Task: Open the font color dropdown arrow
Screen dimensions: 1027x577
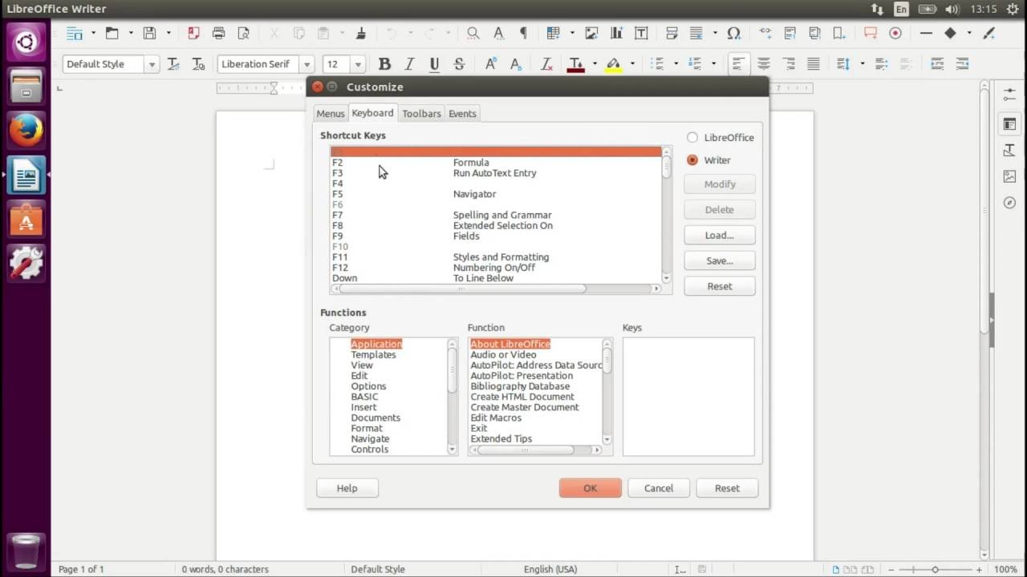Action: click(595, 64)
